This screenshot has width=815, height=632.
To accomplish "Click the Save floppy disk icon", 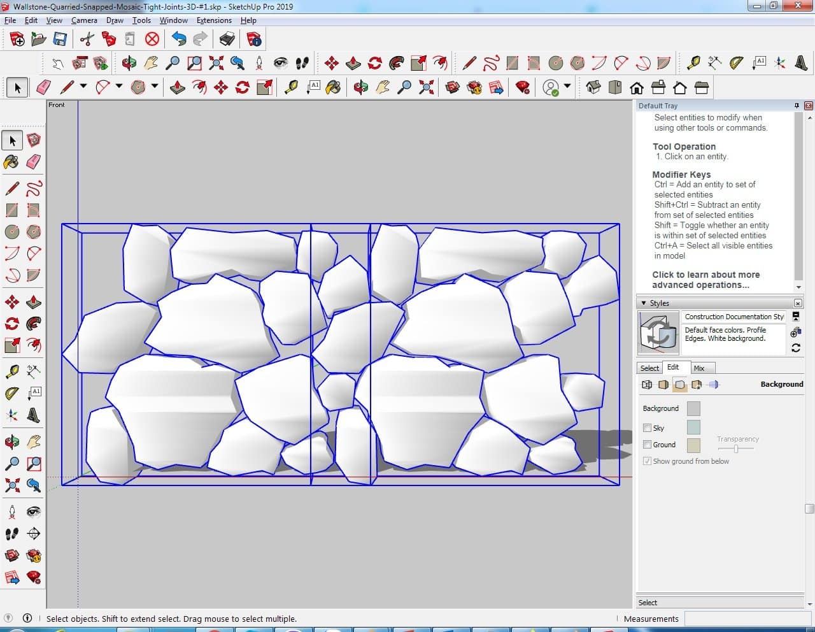I will [60, 39].
